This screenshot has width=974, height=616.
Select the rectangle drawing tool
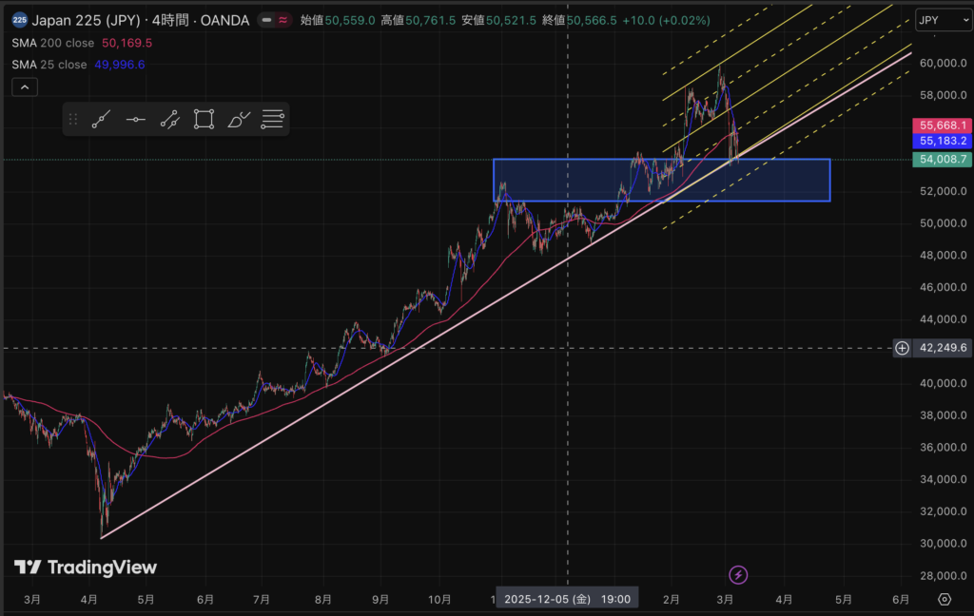click(204, 120)
